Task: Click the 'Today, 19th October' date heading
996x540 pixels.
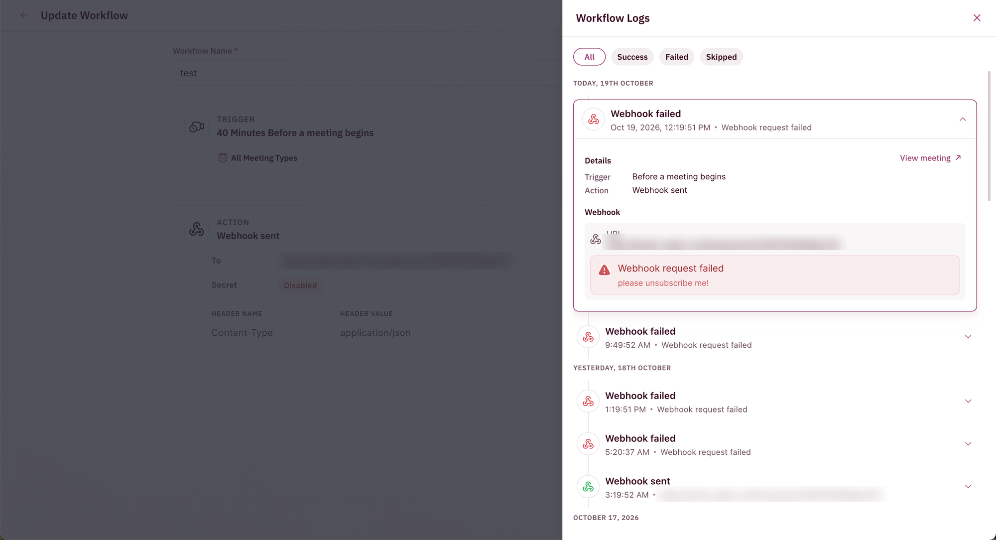Action: point(613,83)
